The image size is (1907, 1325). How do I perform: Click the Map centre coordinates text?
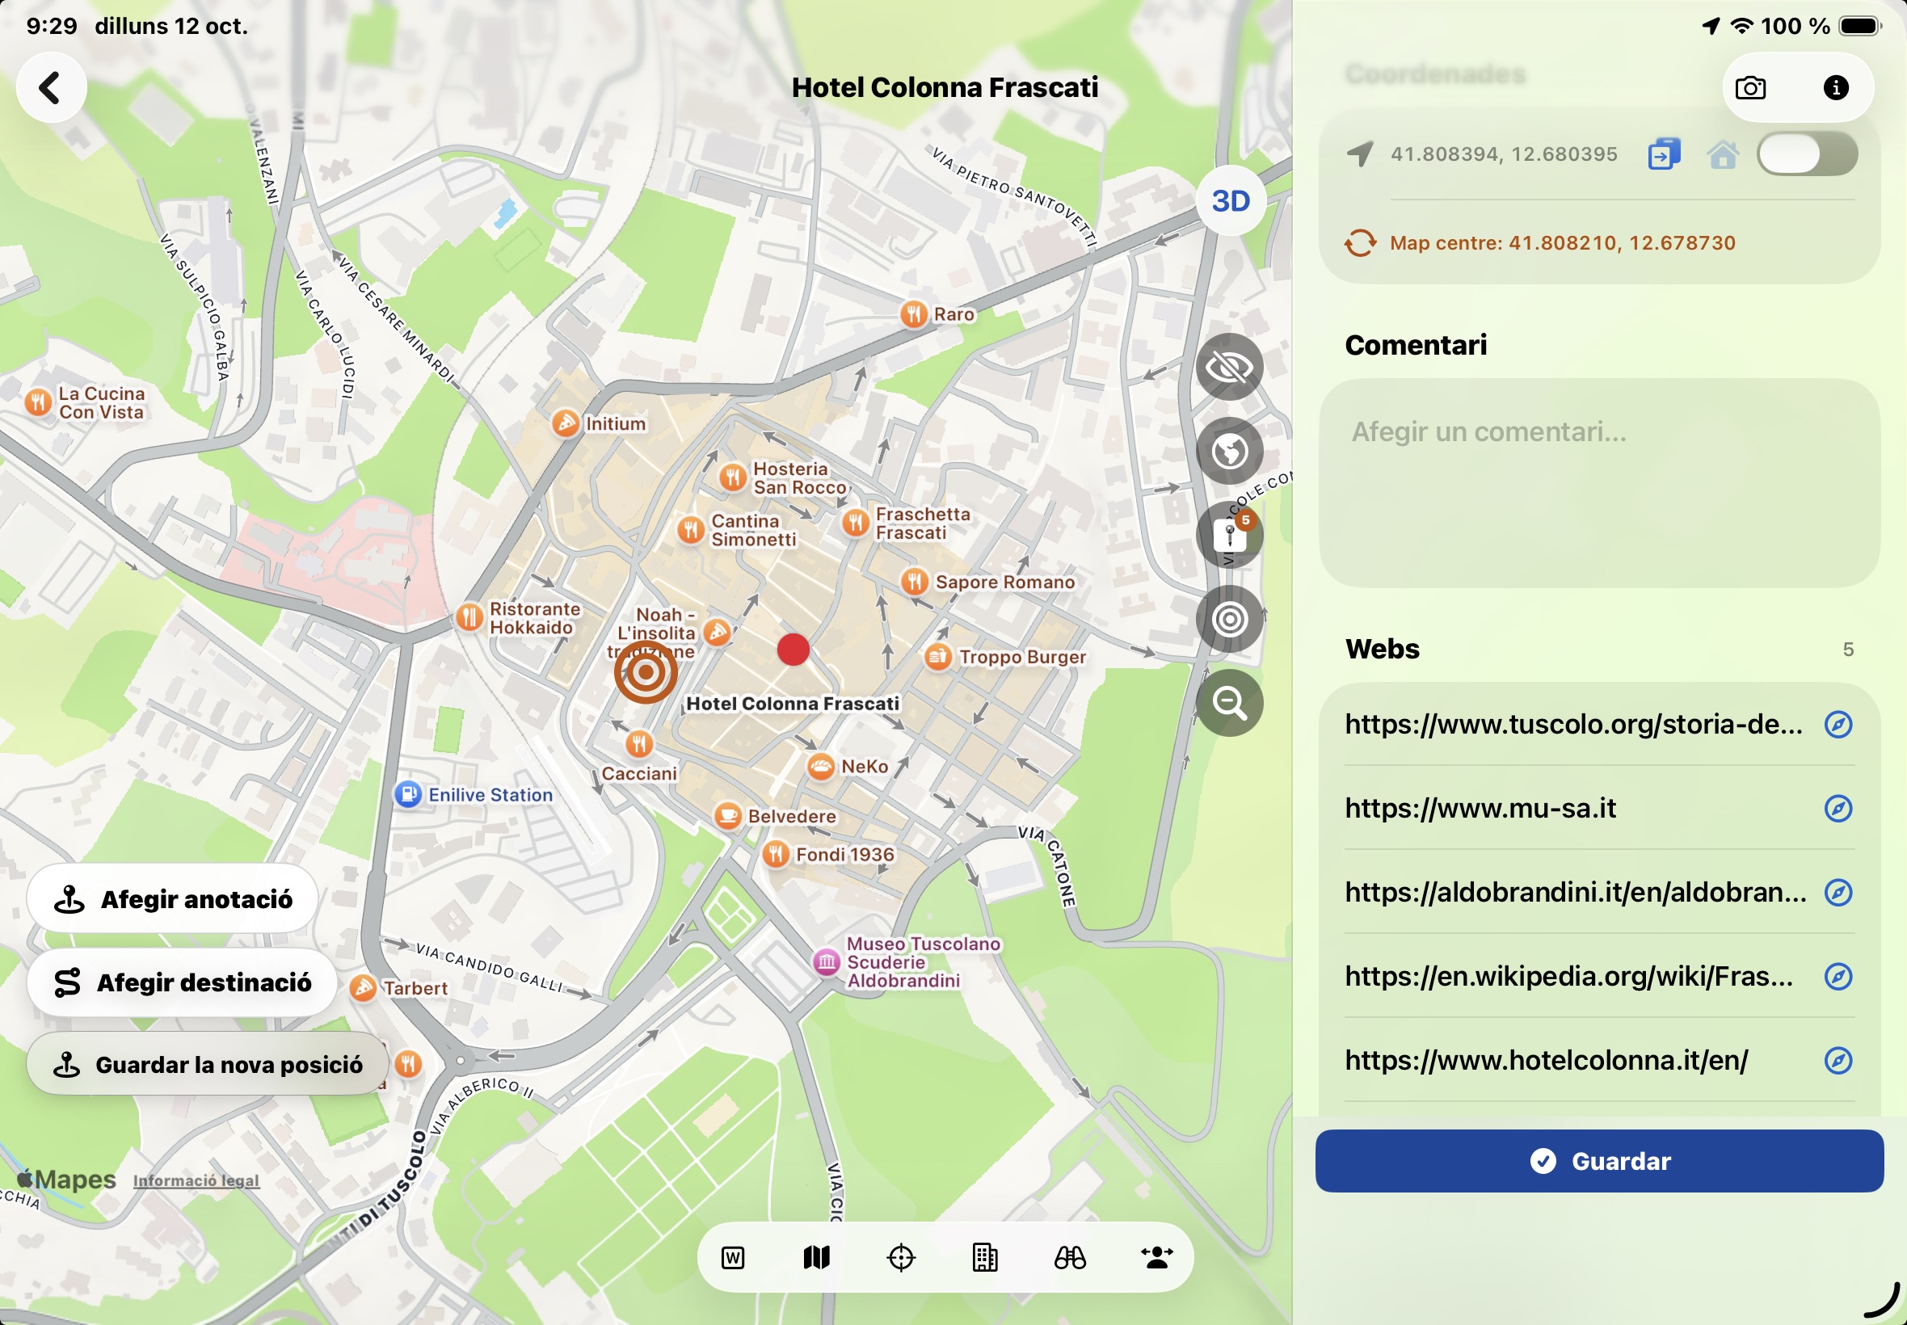[1563, 243]
